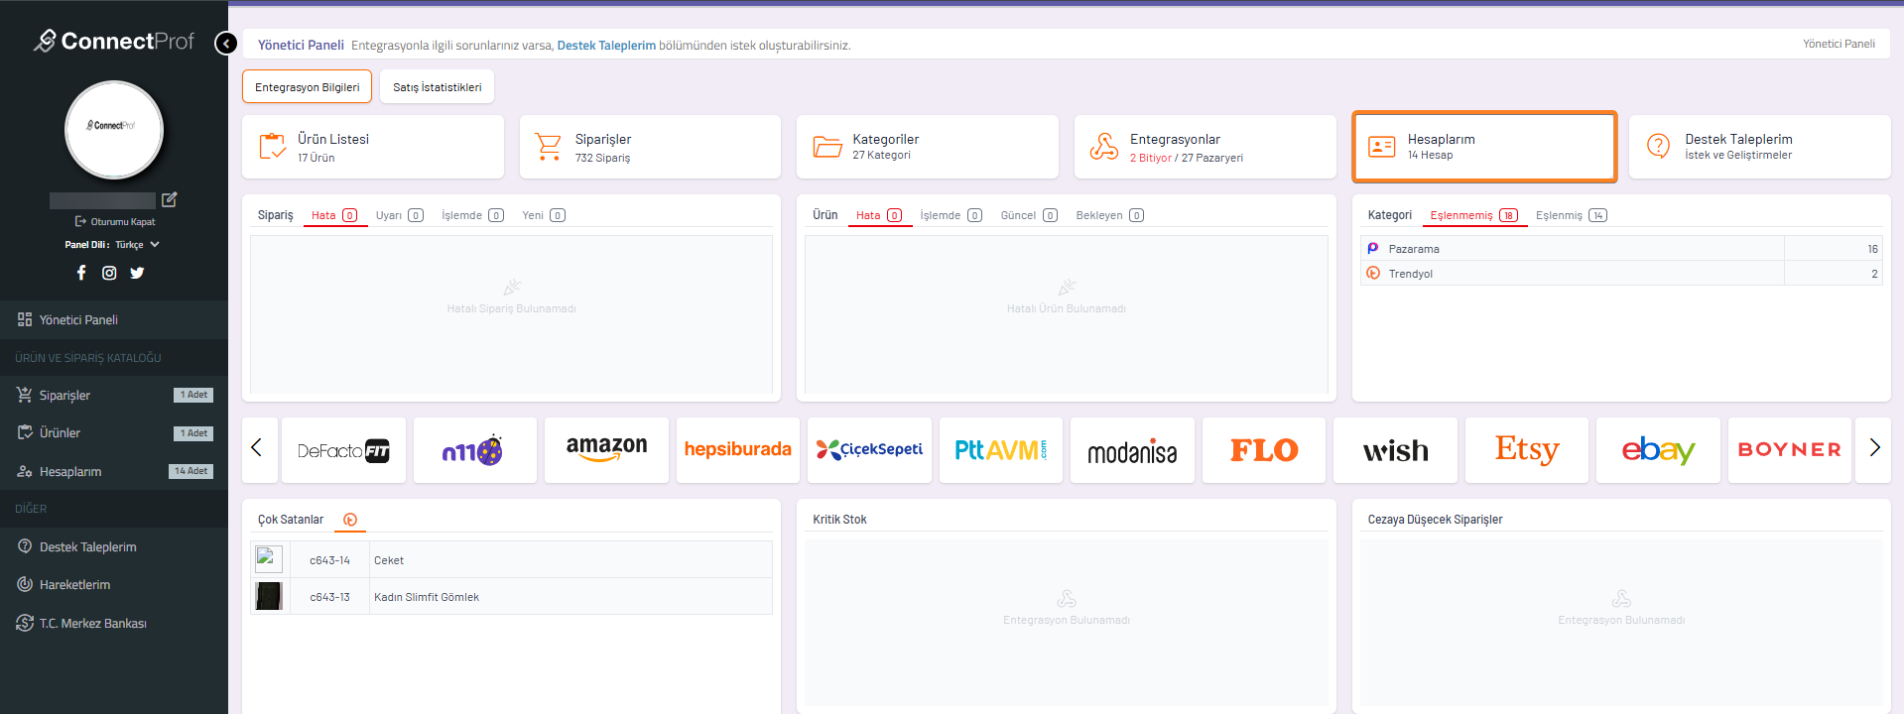This screenshot has width=1904, height=714.
Task: Select the ÇiçekSepeti marketplace logo
Action: (x=869, y=450)
